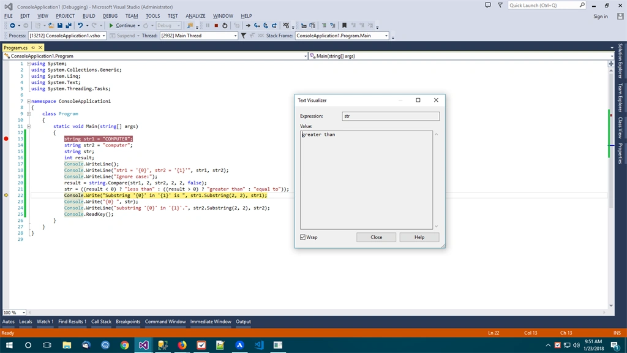This screenshot has width=627, height=353.
Task: Click the Close button in Text Visualizer
Action: [x=377, y=237]
